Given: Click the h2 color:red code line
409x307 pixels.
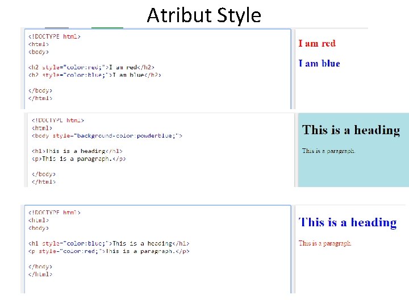Looking at the screenshot, I should (x=91, y=67).
